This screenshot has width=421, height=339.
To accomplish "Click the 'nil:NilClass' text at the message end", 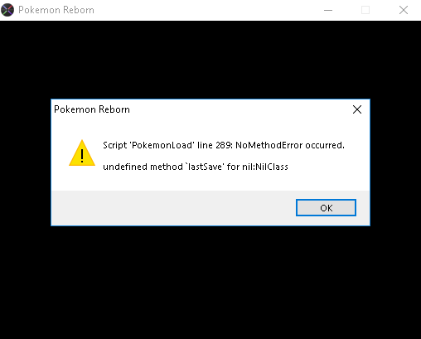I will [265, 167].
